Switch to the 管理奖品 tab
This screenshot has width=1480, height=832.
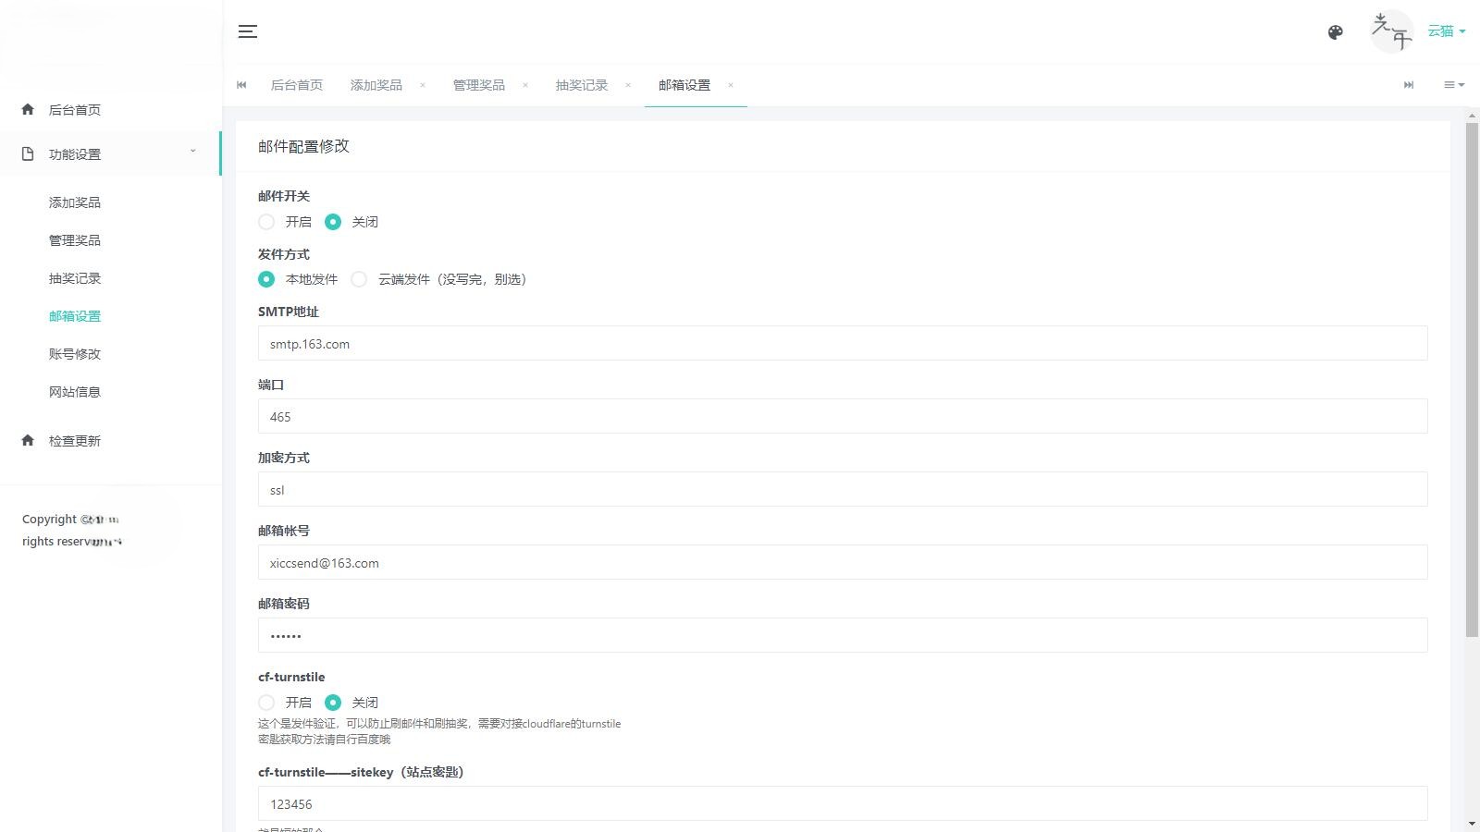478,85
